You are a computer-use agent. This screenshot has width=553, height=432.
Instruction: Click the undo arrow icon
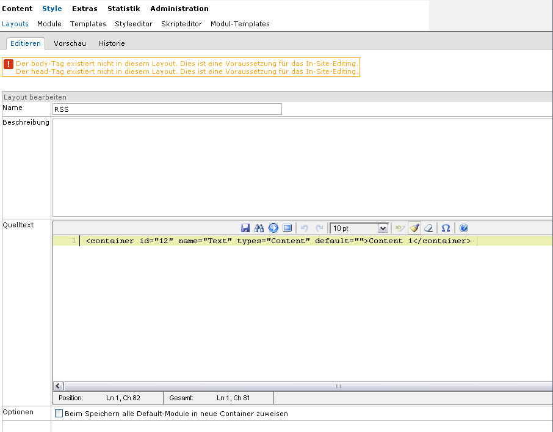click(x=305, y=228)
